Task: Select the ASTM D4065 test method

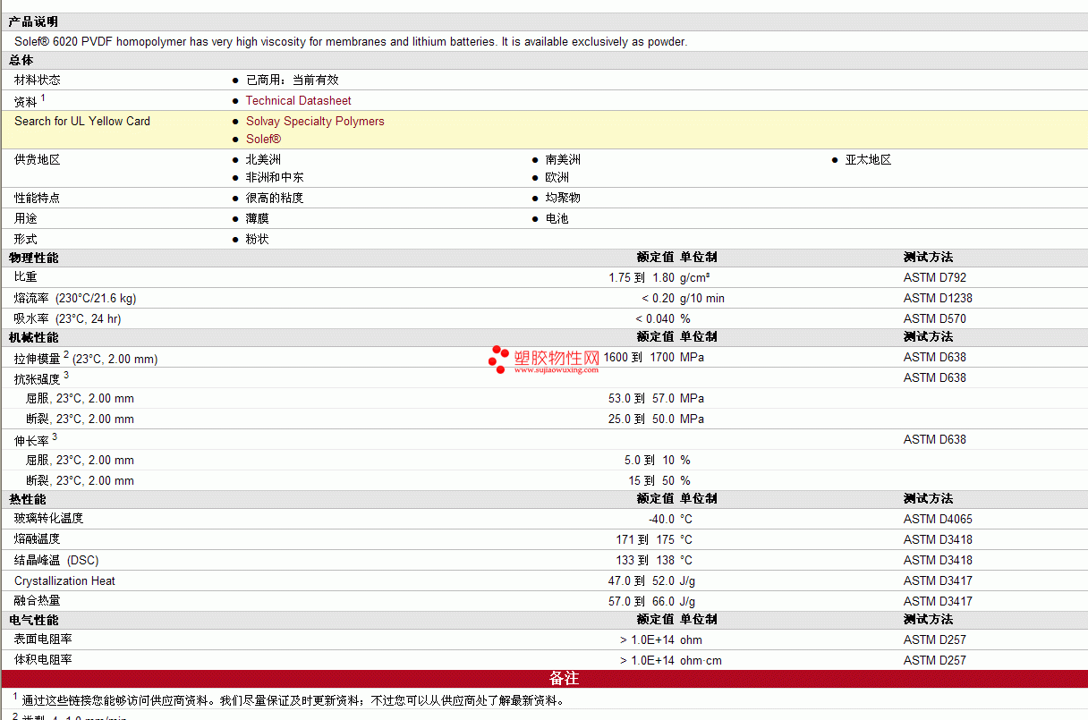Action: click(938, 520)
